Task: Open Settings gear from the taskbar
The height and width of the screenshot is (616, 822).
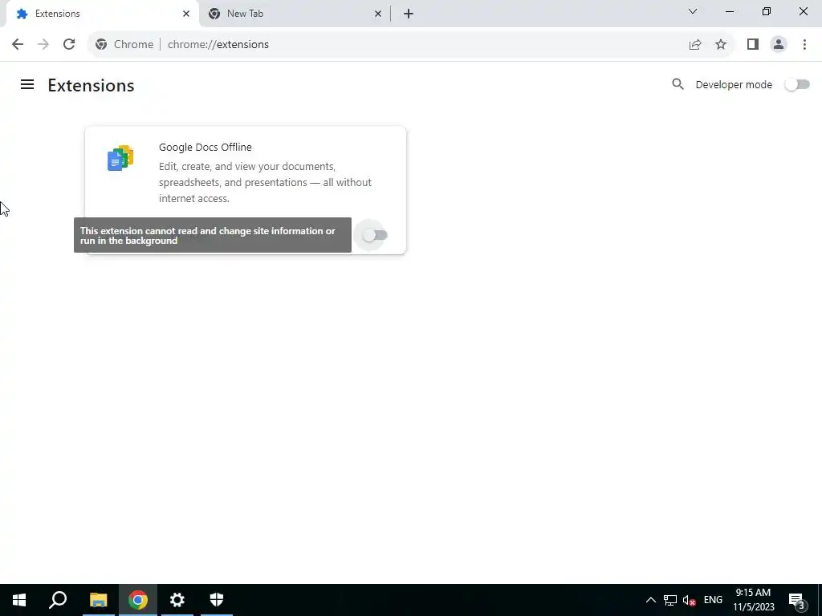Action: (x=177, y=600)
